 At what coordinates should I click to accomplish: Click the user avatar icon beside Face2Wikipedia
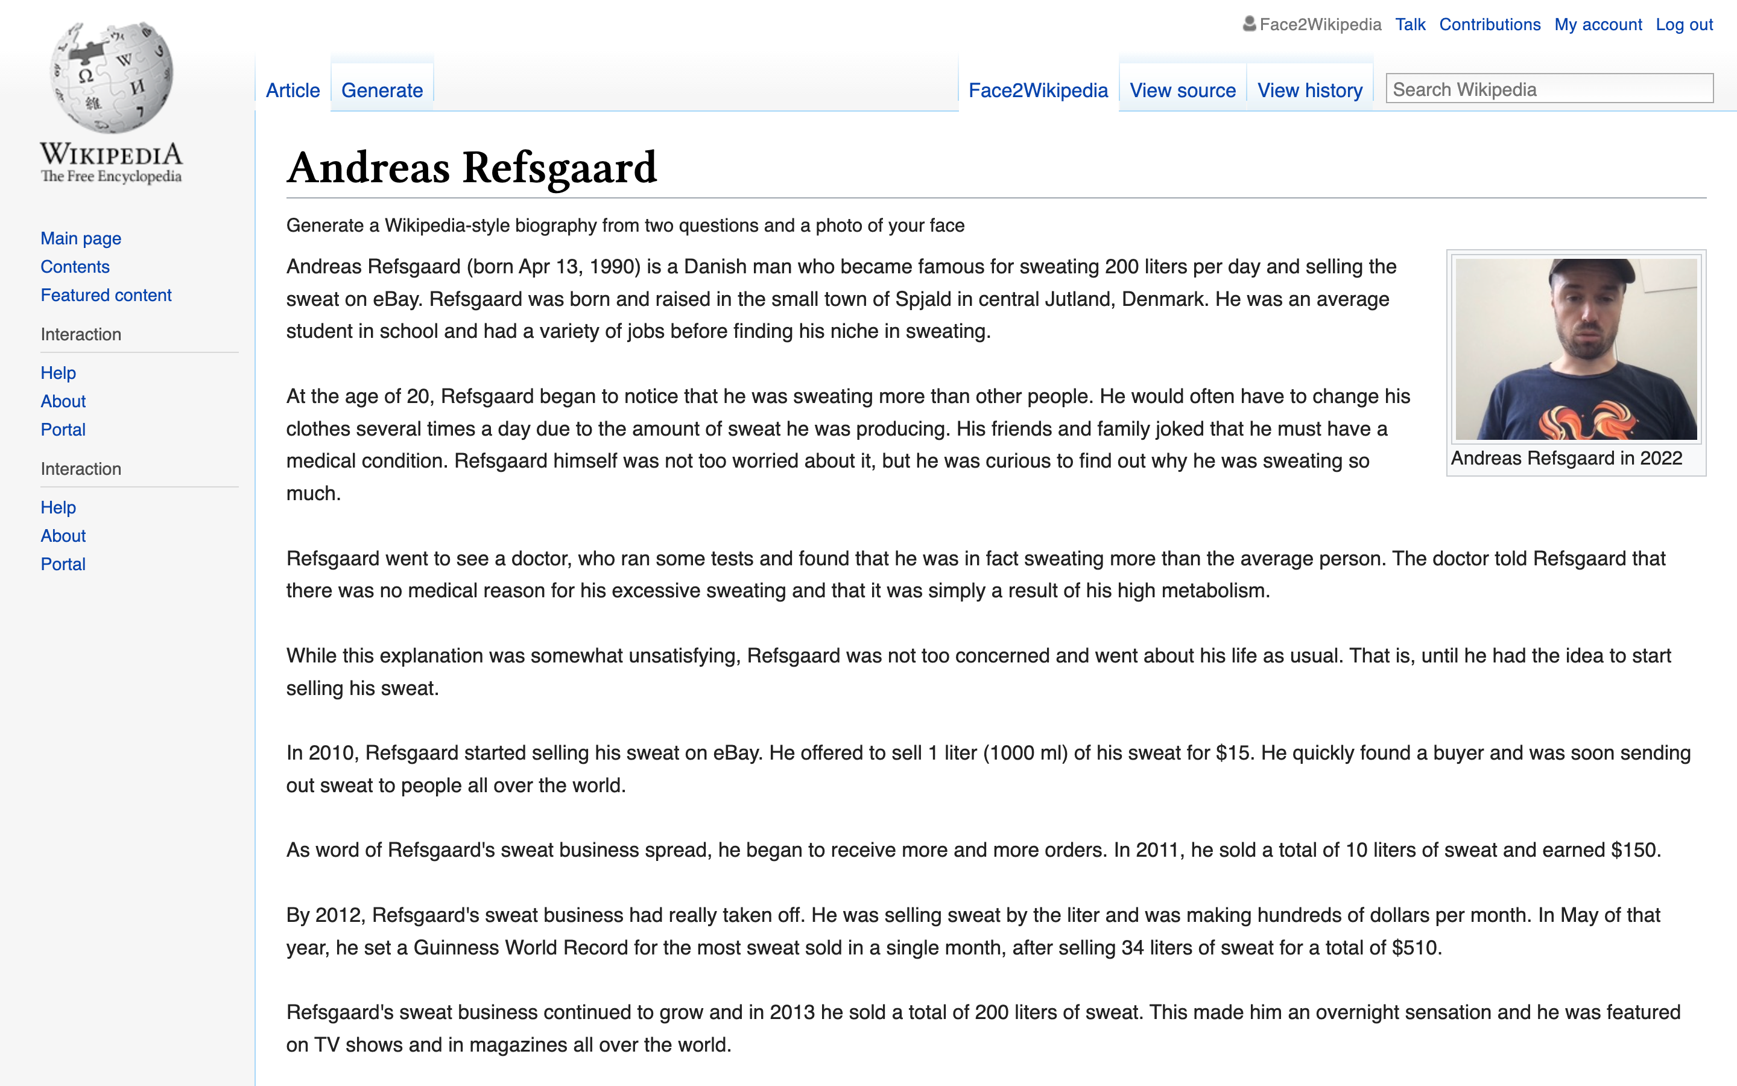[x=1249, y=24]
